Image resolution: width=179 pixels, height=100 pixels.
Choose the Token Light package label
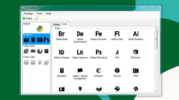(x=29, y=57)
